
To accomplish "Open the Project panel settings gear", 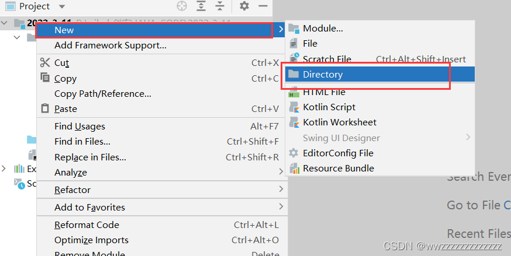I will pos(244,6).
